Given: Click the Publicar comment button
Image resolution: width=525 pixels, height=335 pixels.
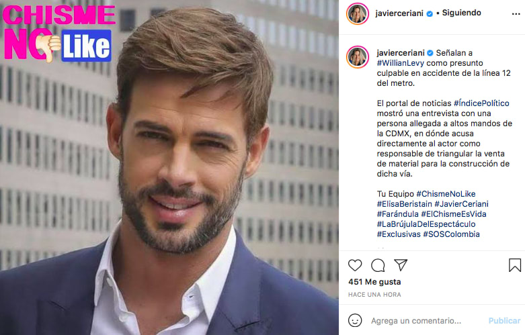Looking at the screenshot, I should pyautogui.click(x=504, y=321).
